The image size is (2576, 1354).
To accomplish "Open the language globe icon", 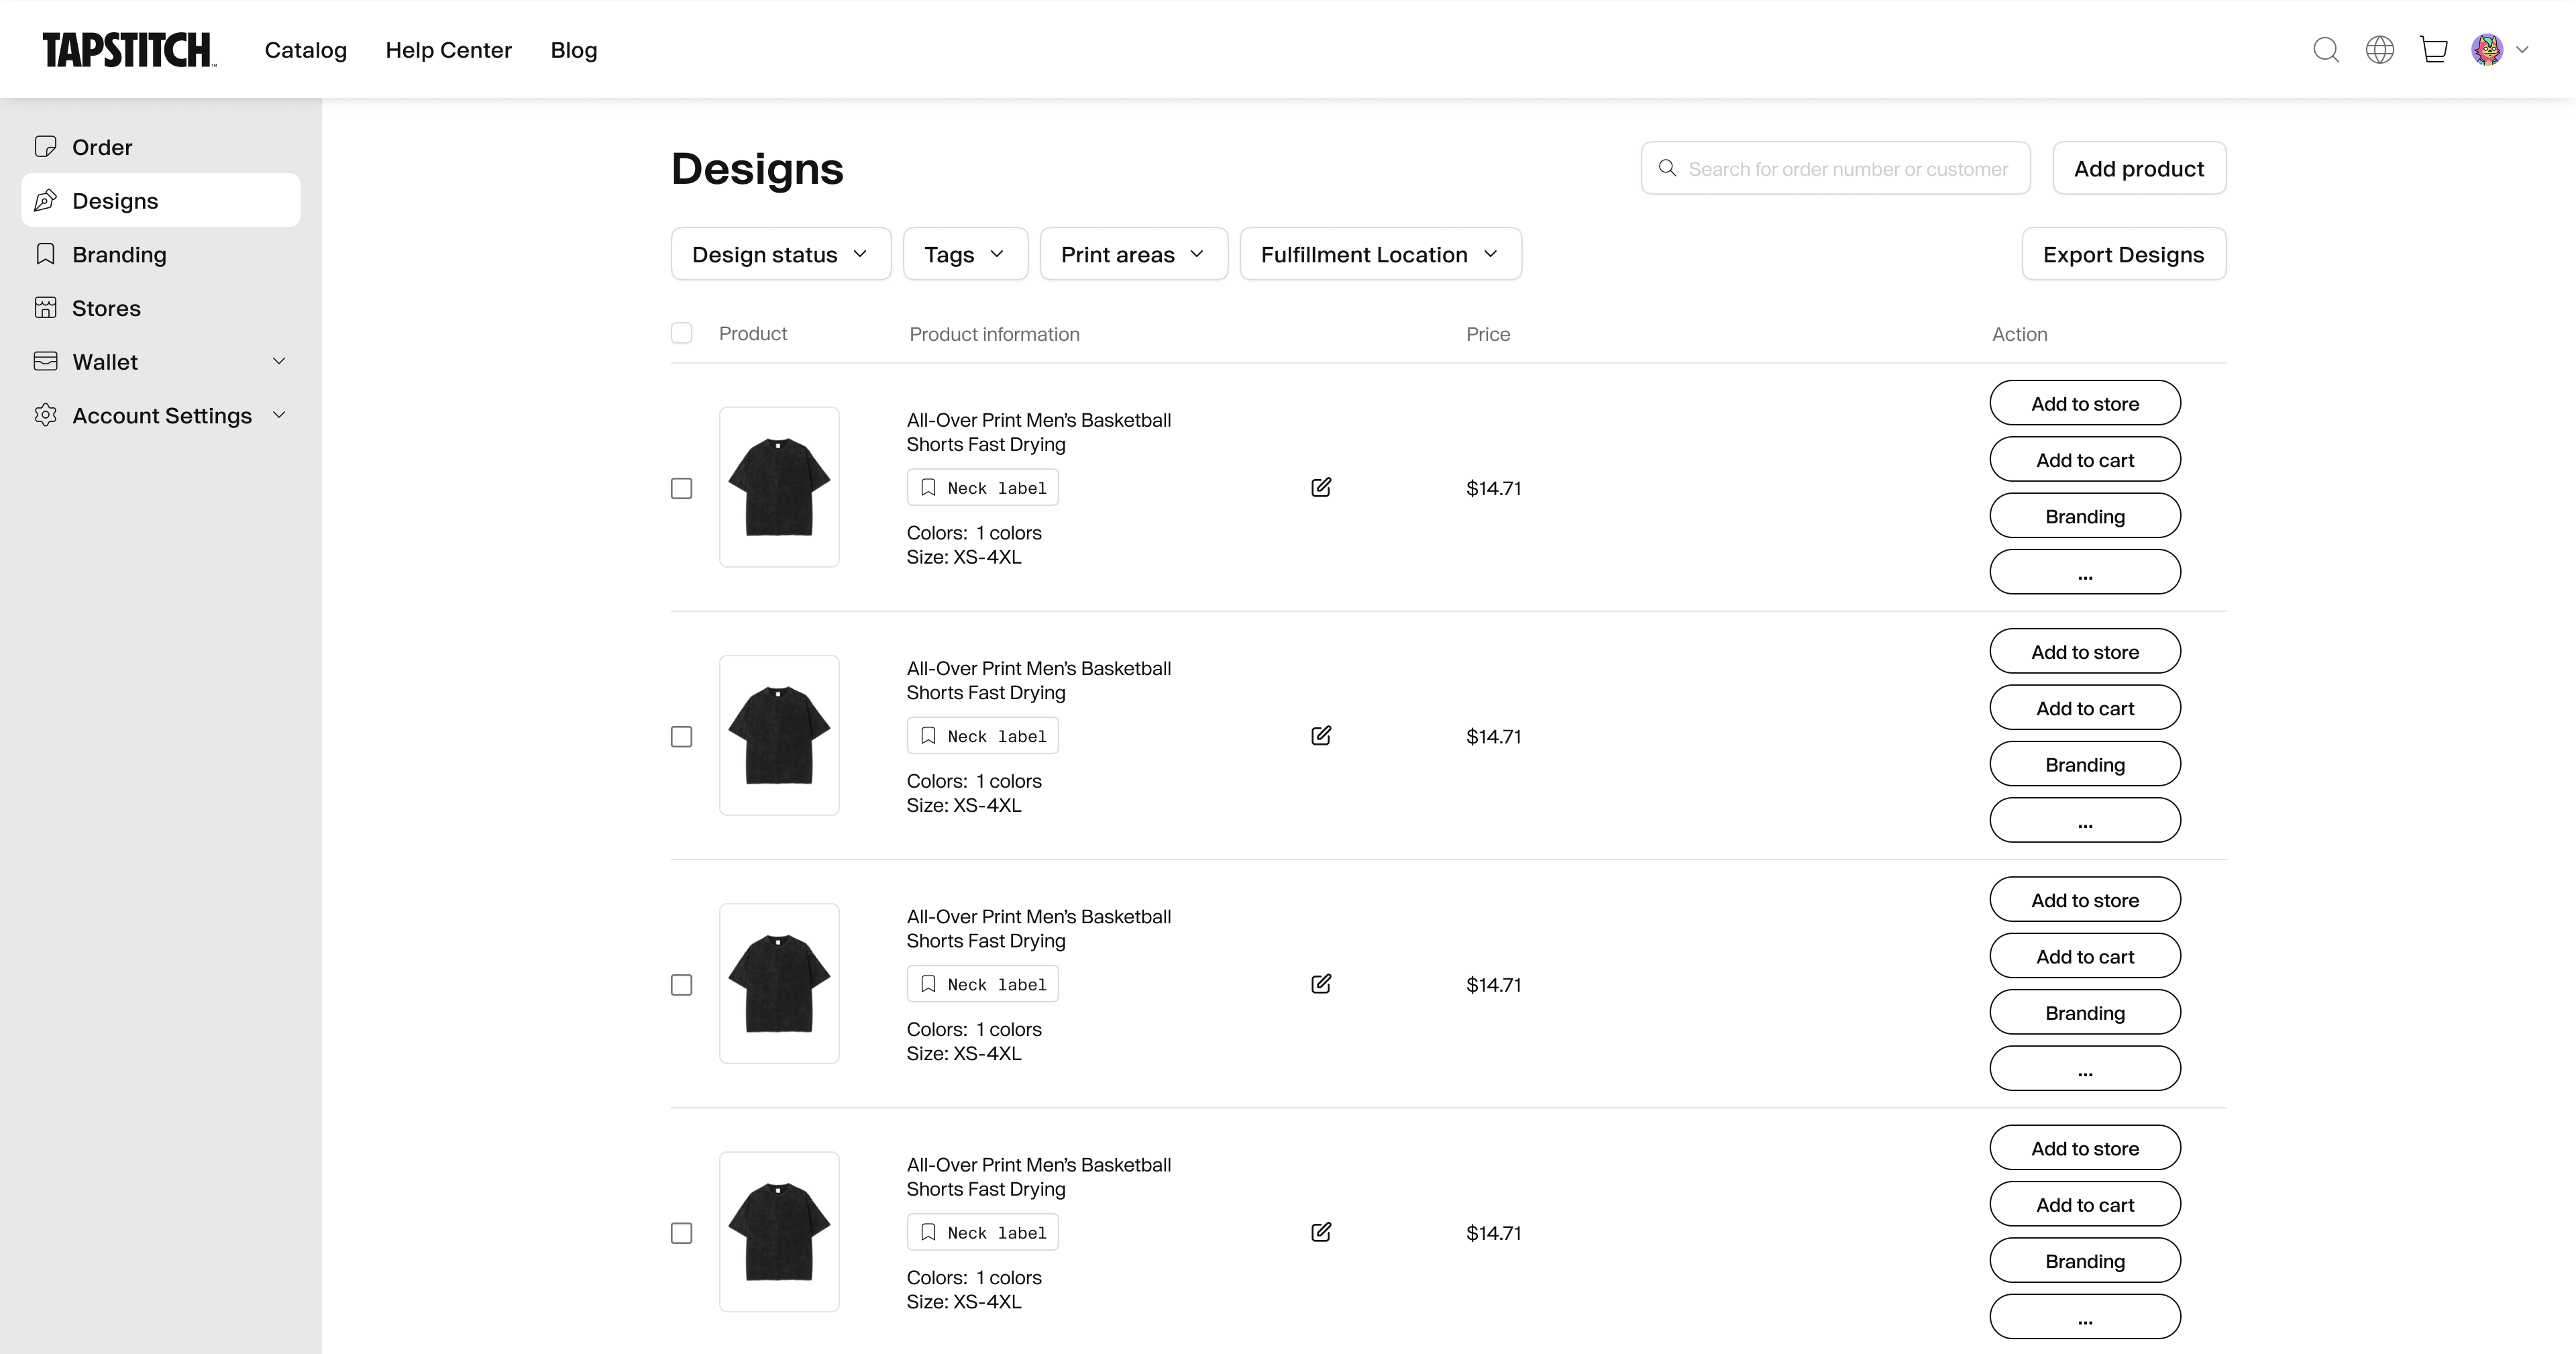I will (2379, 50).
